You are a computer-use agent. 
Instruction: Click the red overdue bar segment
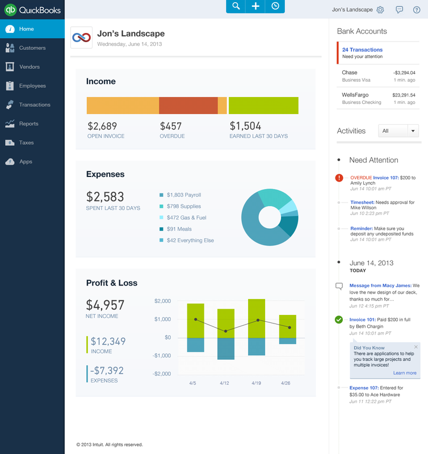pos(188,106)
